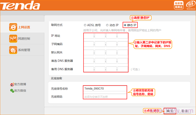Focus second octet of 备用 DNS 服务器
This screenshot has height=115, width=196.
[100, 69]
